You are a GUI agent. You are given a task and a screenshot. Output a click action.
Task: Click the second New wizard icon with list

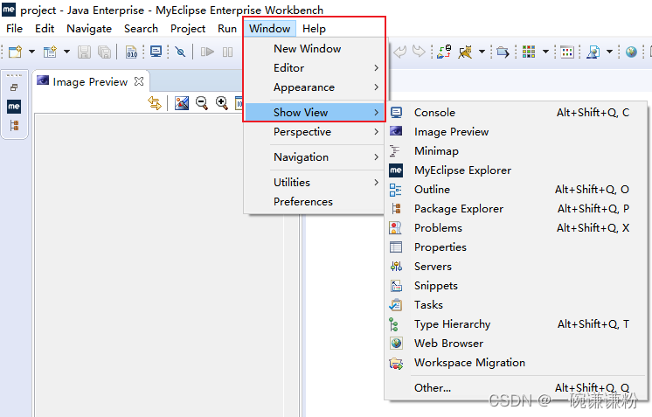[x=50, y=52]
